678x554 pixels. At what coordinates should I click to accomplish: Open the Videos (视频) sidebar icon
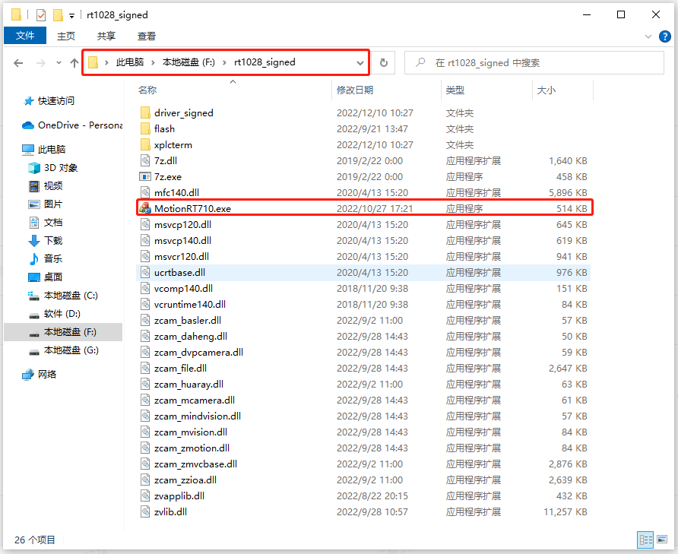tap(34, 186)
